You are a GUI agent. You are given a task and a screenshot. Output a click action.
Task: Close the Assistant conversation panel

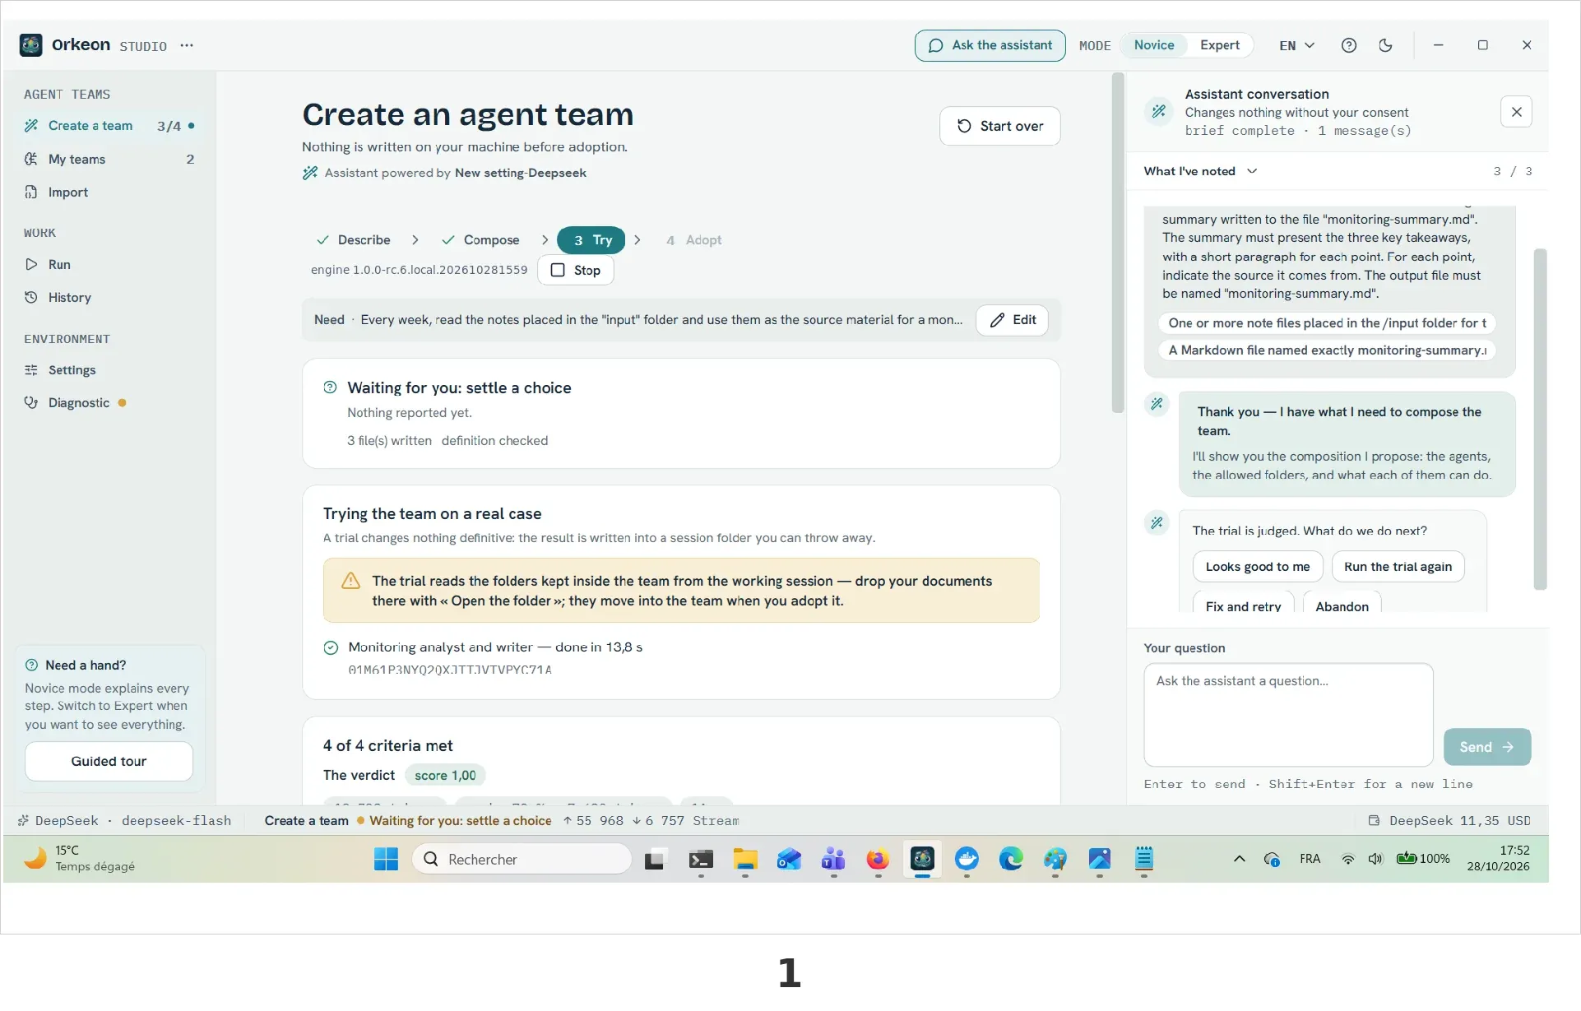click(x=1516, y=112)
